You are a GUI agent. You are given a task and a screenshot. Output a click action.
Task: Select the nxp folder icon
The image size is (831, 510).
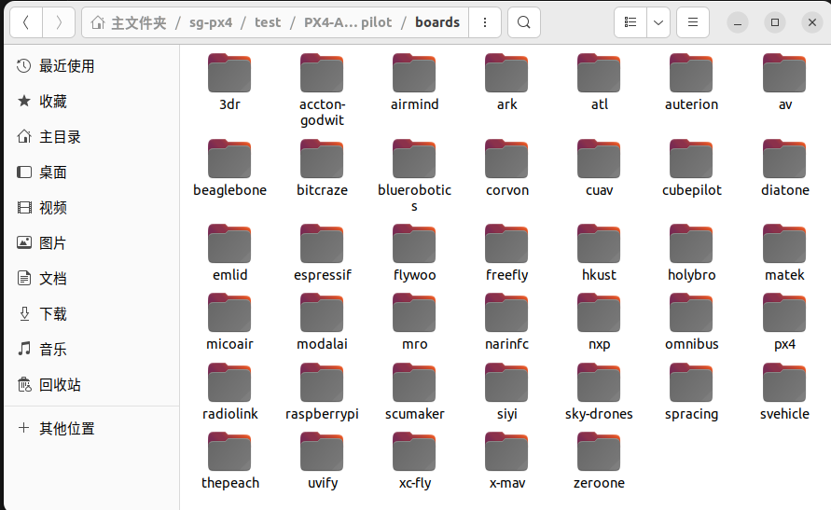tap(599, 313)
